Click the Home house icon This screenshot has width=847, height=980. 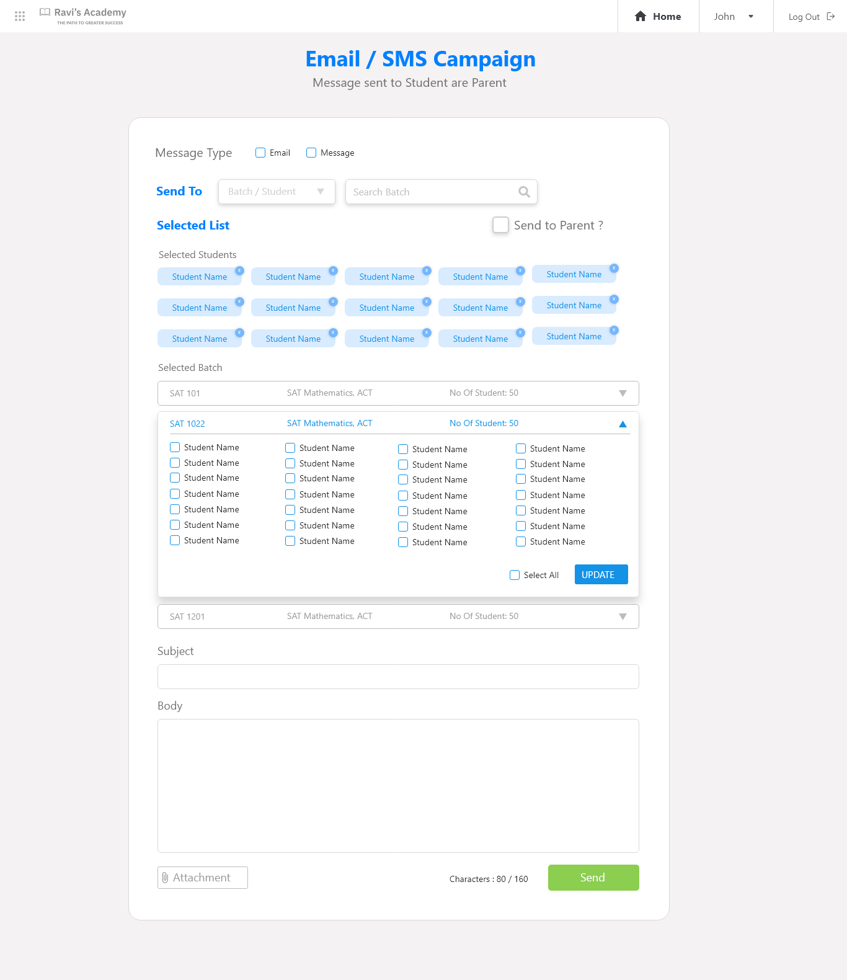(x=641, y=16)
